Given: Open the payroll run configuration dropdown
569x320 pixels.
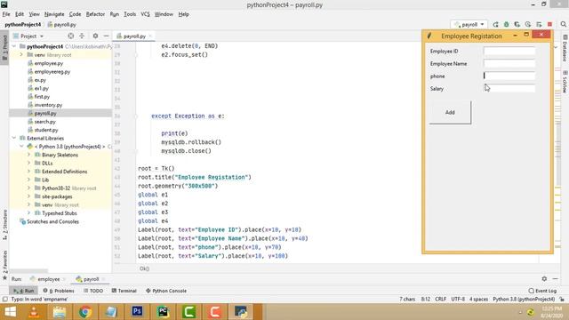Looking at the screenshot, I should point(469,24).
